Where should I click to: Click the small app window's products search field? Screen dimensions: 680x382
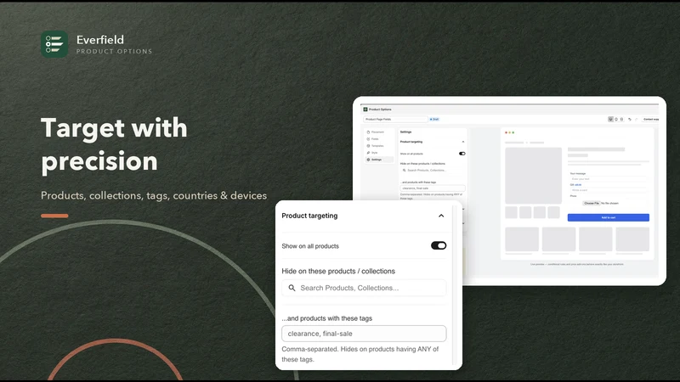coord(433,171)
